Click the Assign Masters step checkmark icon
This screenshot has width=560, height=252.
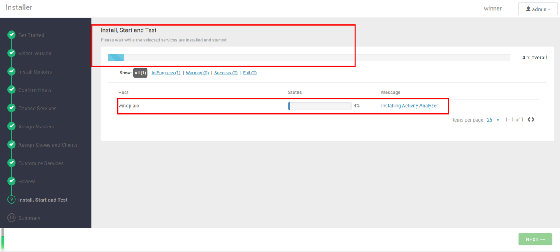(12, 126)
